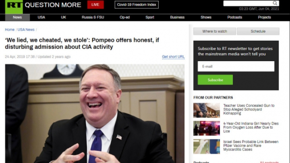Viewport: 290px width, 163px height.
Task: Open the Israel Pfizer Vaccine article thumbnail
Action: (207, 146)
